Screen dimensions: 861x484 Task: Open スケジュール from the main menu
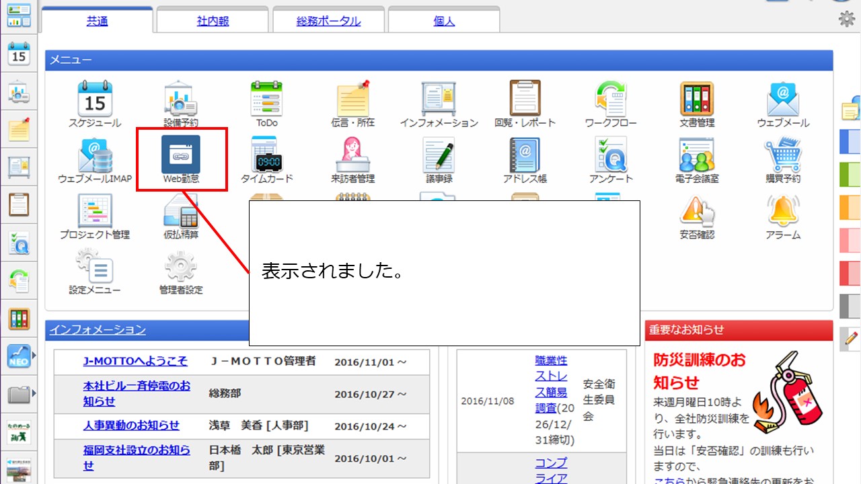pos(95,104)
